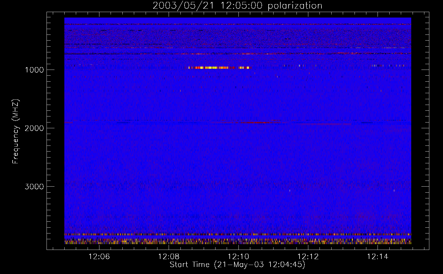Click the '2000' frequency tick label

tap(34, 128)
